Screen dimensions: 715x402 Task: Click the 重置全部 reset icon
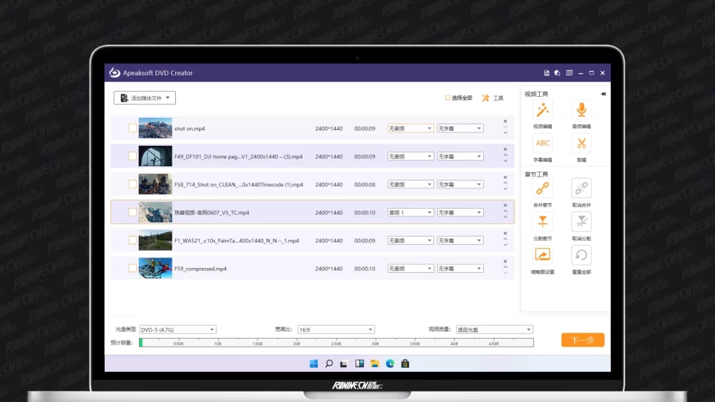[581, 255]
